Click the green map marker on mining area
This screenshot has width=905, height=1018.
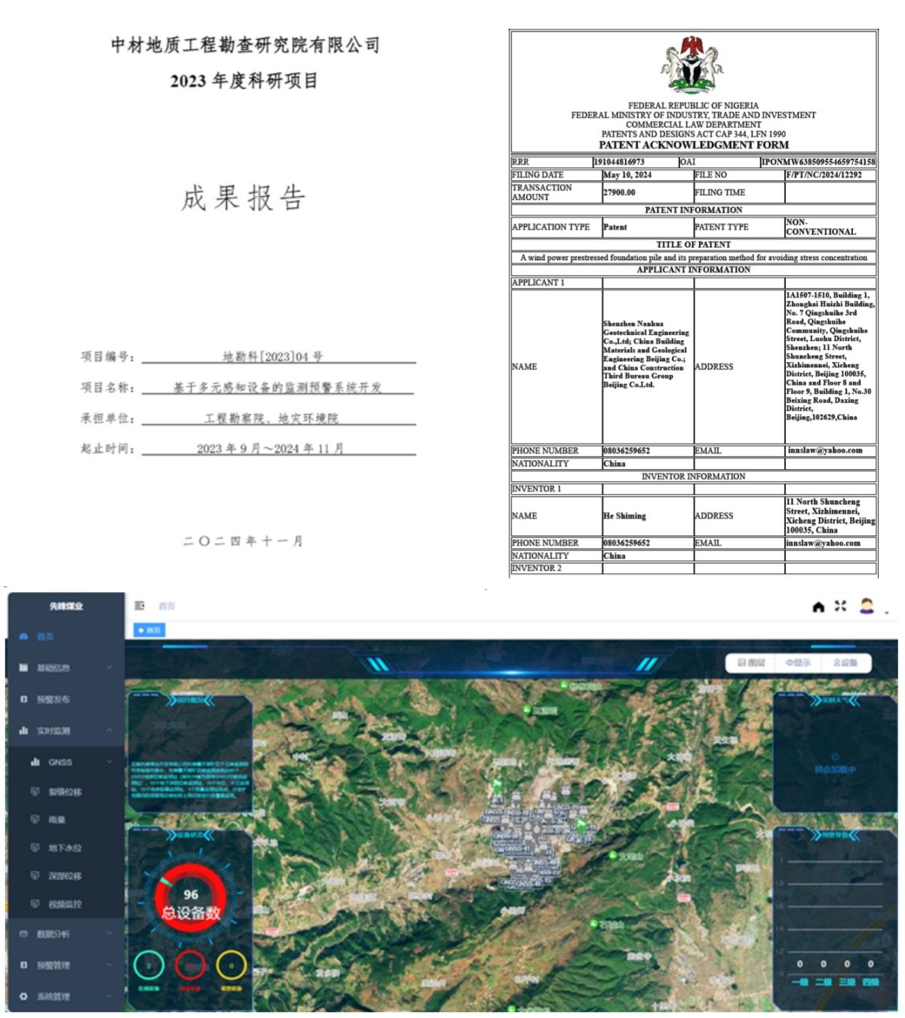581,825
